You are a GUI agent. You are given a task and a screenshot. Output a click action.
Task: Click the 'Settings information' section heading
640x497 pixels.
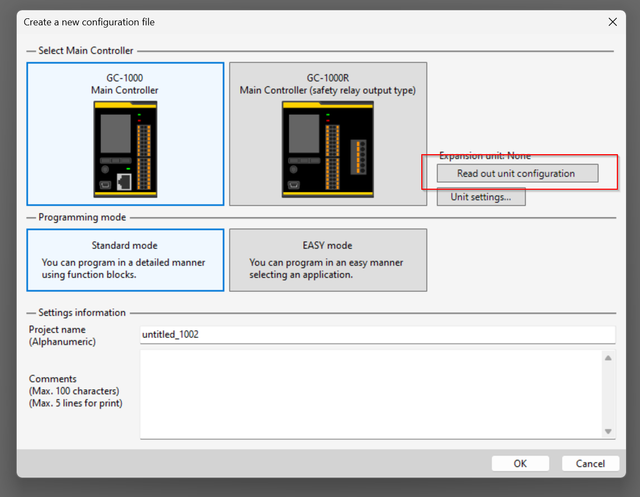click(x=82, y=313)
